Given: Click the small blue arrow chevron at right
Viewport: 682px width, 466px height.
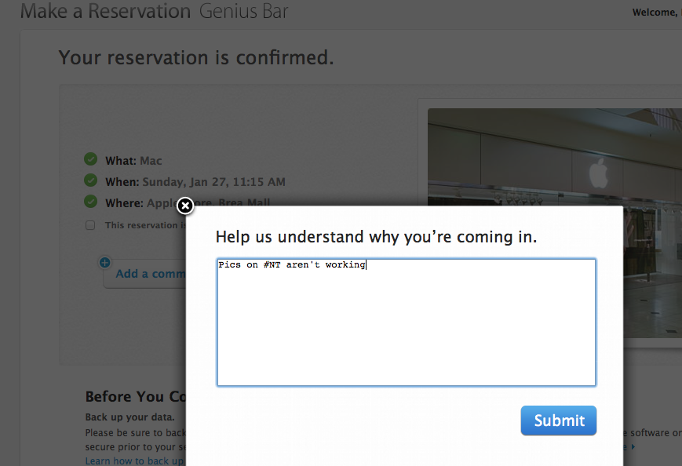Looking at the screenshot, I should (x=633, y=446).
